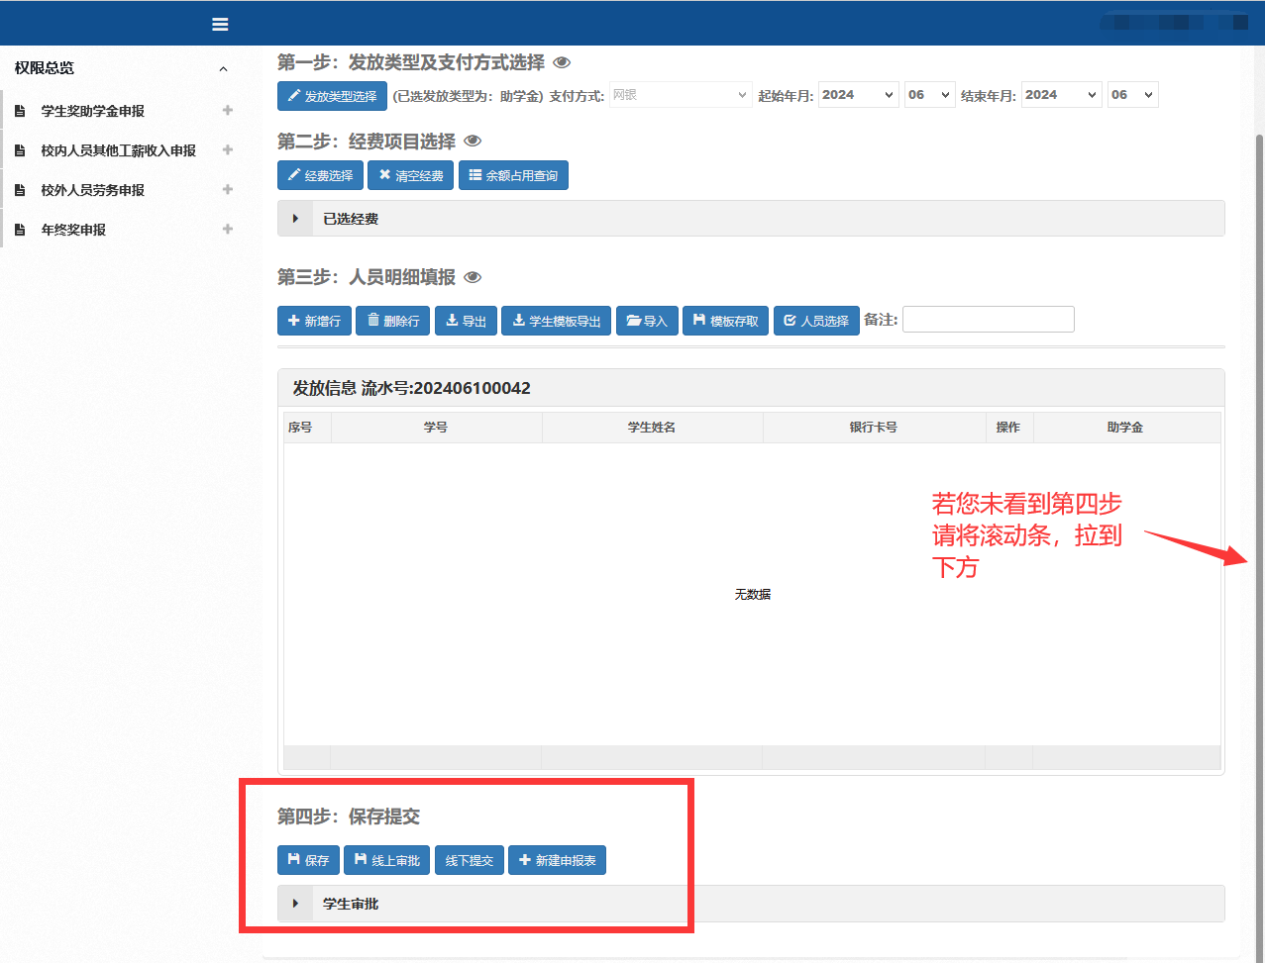Click the 删除行 trash button
The image size is (1265, 963).
coord(392,321)
